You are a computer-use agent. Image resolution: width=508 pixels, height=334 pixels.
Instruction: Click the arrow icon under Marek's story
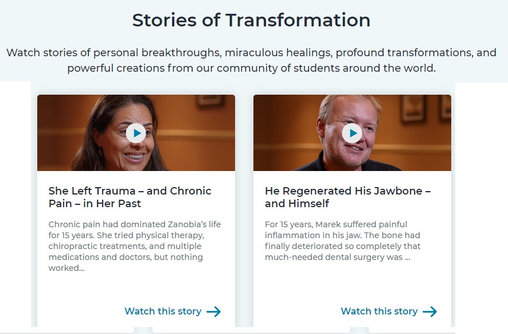[x=430, y=312]
